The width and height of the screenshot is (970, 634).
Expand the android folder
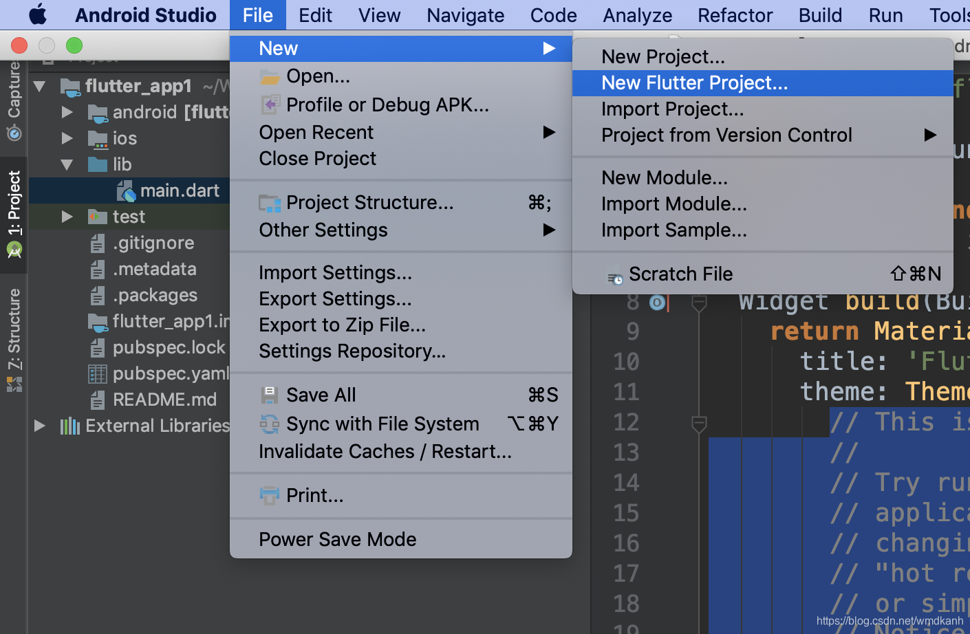tap(67, 112)
